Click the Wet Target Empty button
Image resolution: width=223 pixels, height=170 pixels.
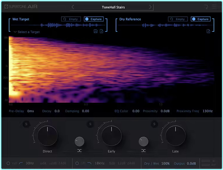pyautogui.click(x=71, y=19)
